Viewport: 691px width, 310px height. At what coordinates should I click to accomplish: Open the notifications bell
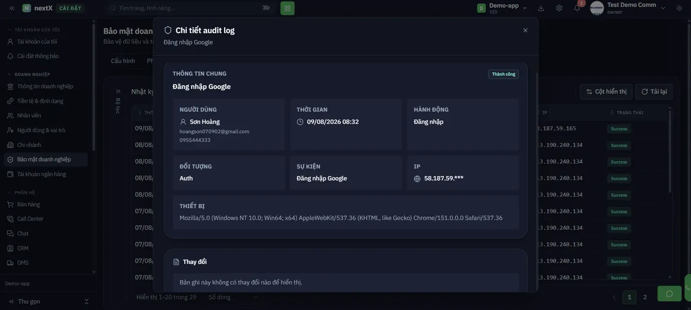pos(577,8)
